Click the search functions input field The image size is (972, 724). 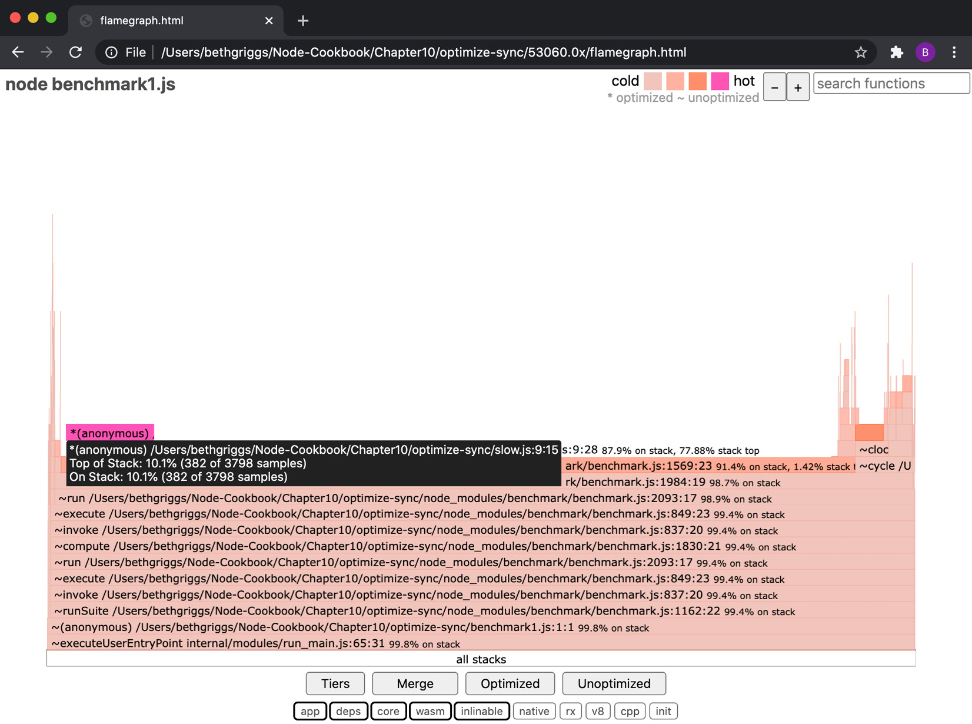point(890,83)
